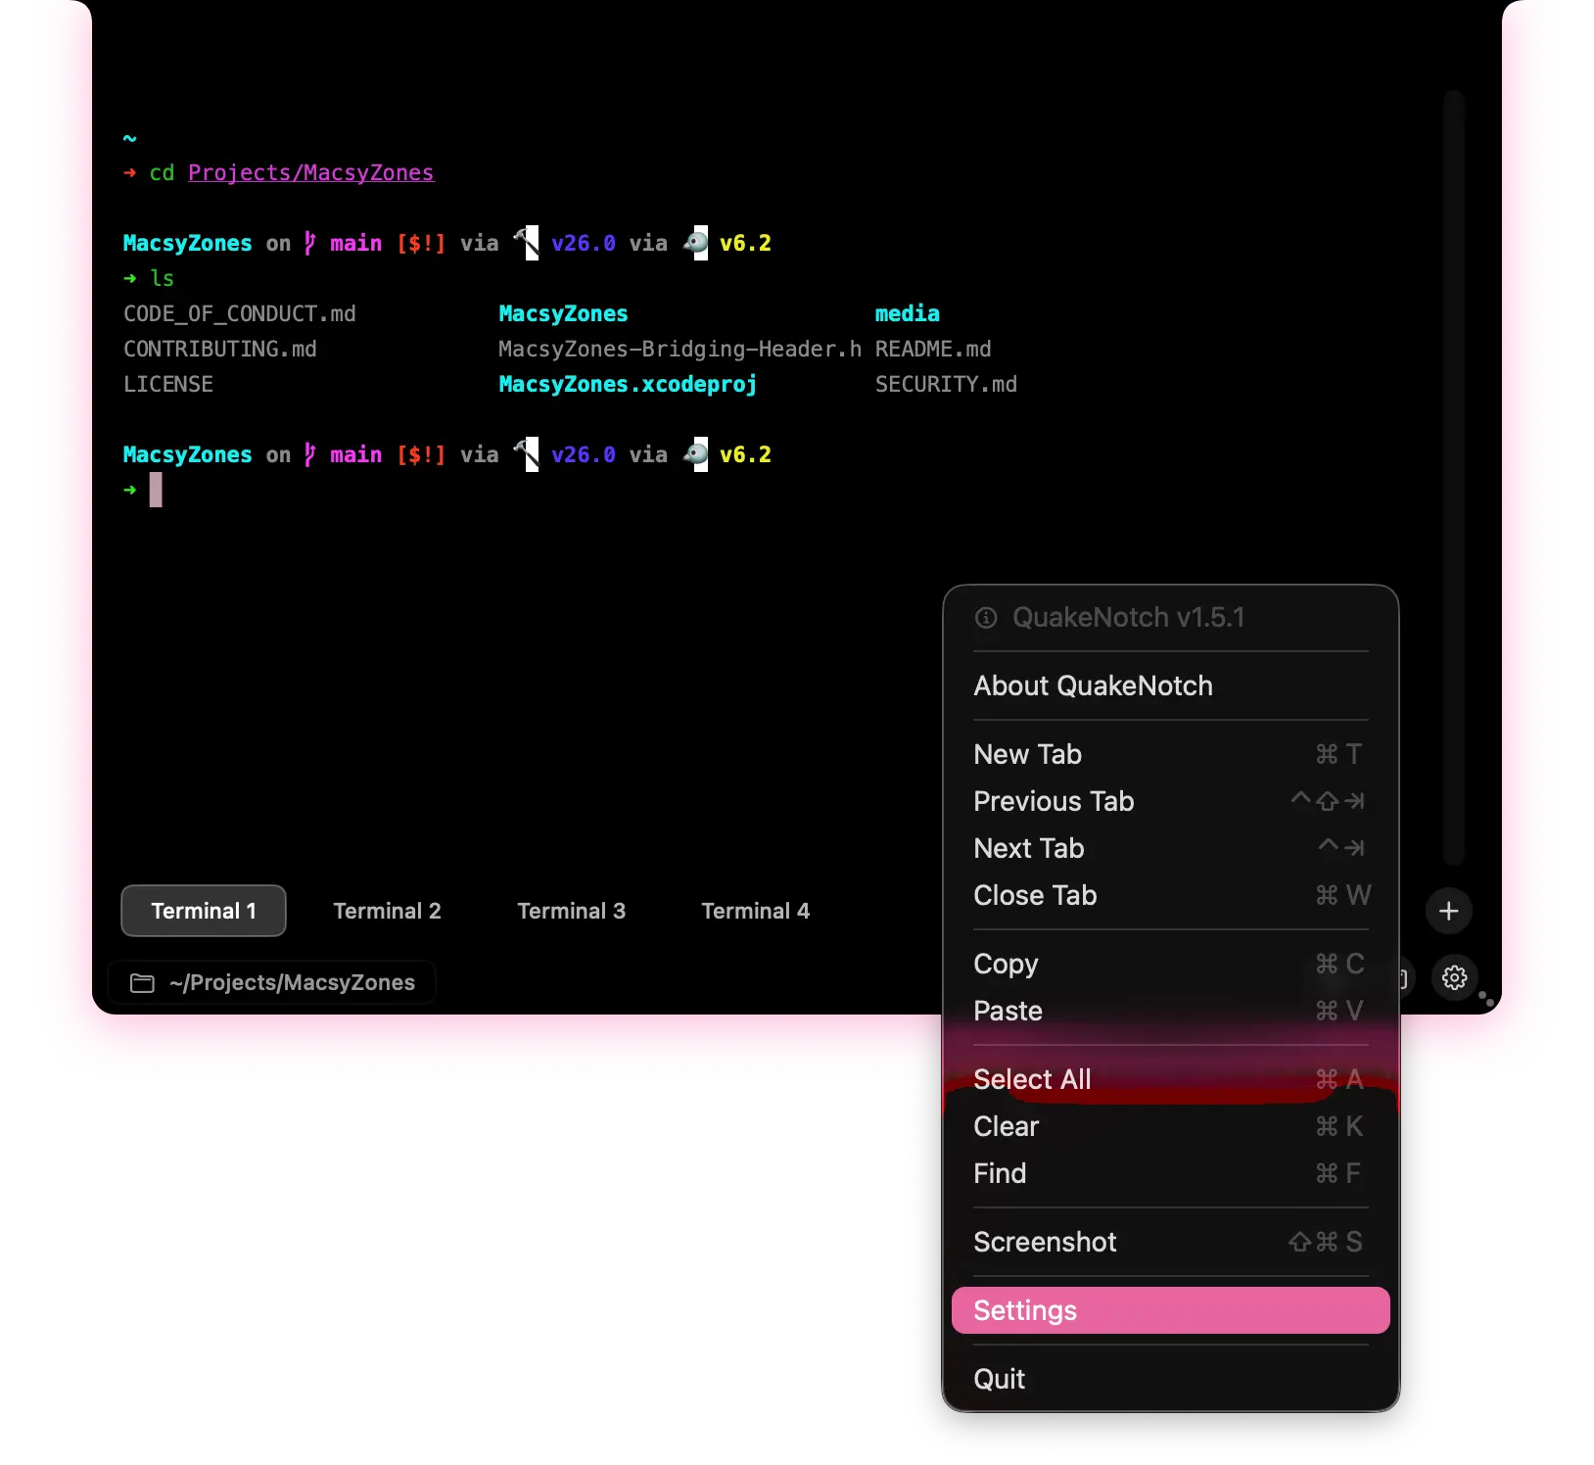This screenshot has height=1465, width=1594.
Task: Open settings using the gear icon
Action: [x=1455, y=978]
